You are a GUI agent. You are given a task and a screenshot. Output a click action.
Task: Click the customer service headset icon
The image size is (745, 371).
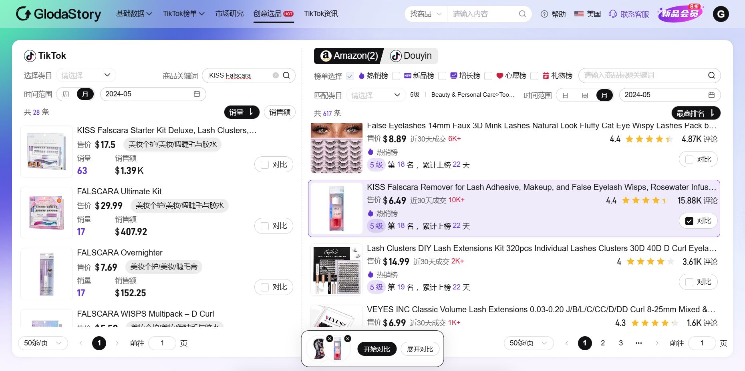click(613, 14)
